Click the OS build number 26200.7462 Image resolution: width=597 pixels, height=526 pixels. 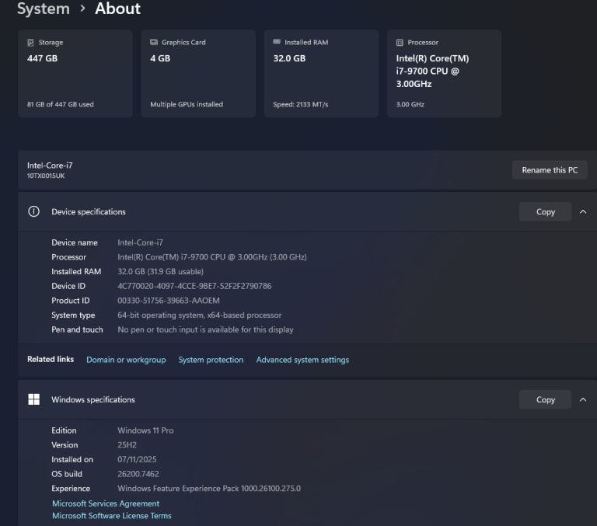tap(138, 474)
